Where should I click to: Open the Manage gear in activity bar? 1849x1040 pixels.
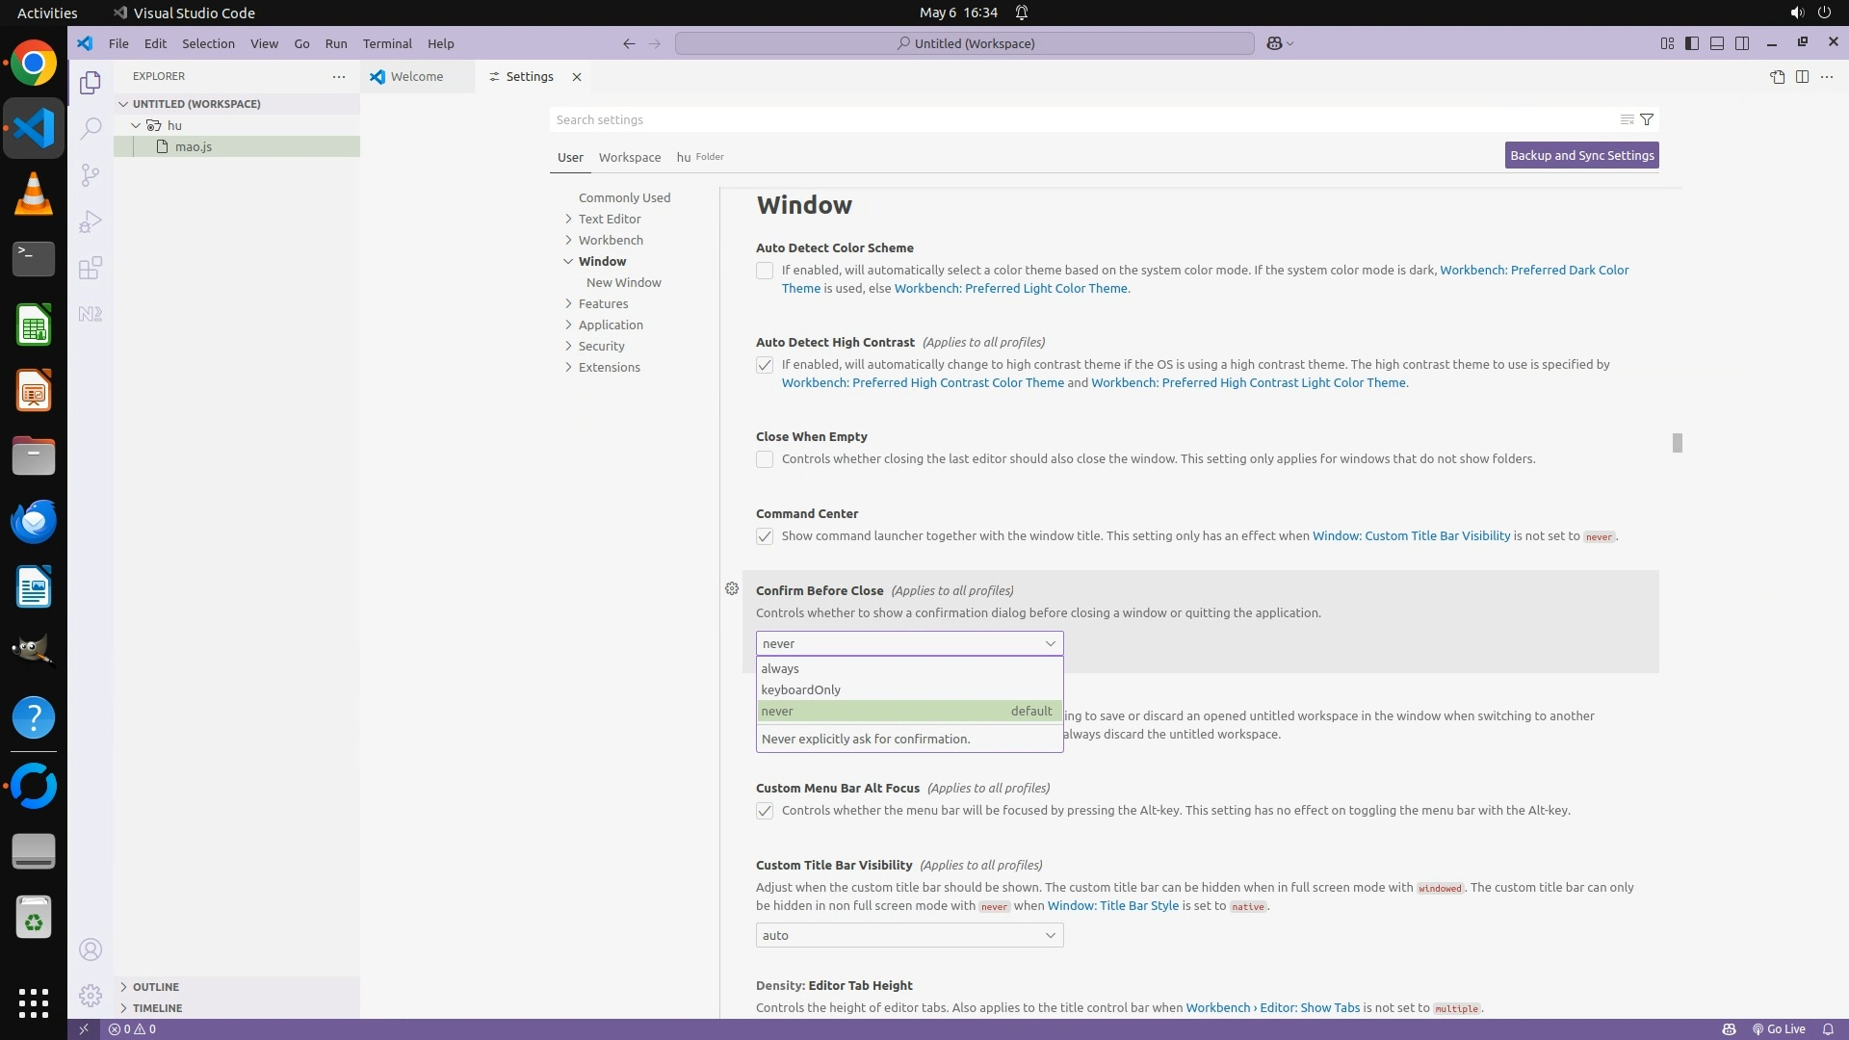(91, 995)
